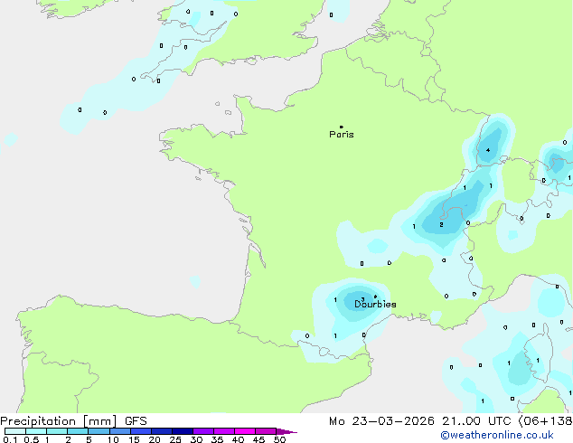Click the legend arrow tip beyond 50
573x443 pixels.
coord(286,431)
